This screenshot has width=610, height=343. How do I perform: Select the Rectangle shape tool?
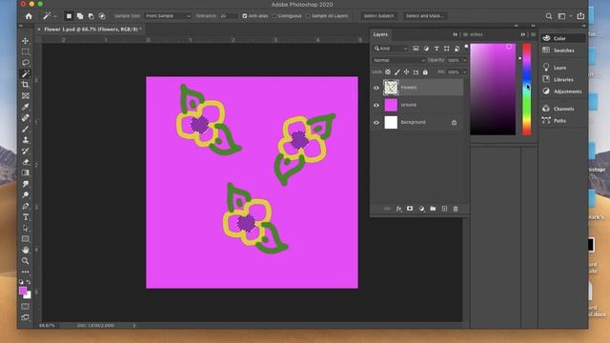26,239
